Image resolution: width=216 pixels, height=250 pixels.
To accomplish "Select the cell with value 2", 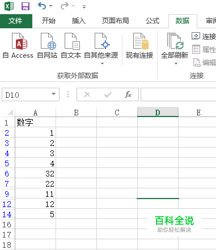I will [35, 143].
